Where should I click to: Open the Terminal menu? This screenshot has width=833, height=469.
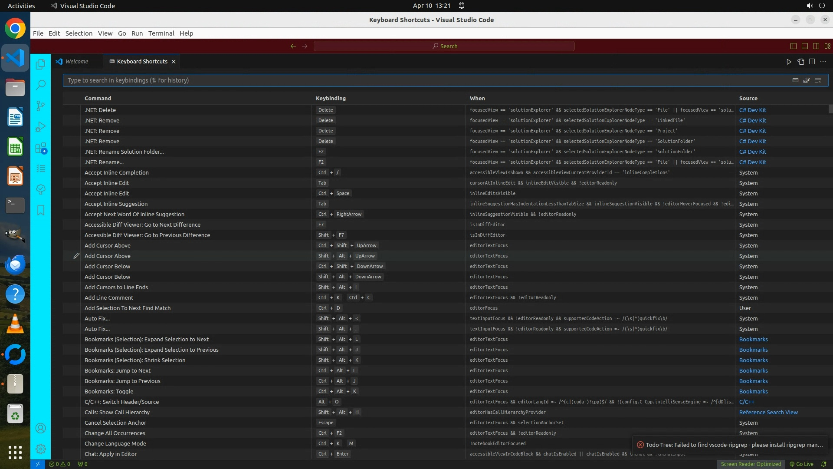161,33
